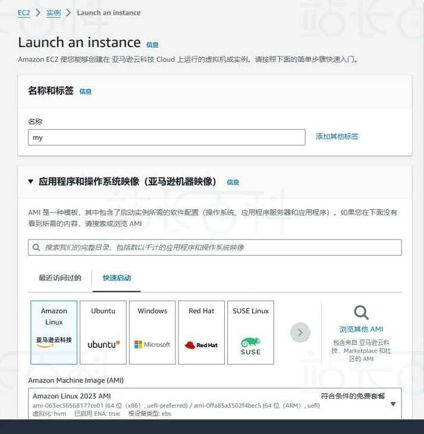This screenshot has width=424, height=434.
Task: Select the SUSE Linux AMI card
Action: coord(250,332)
